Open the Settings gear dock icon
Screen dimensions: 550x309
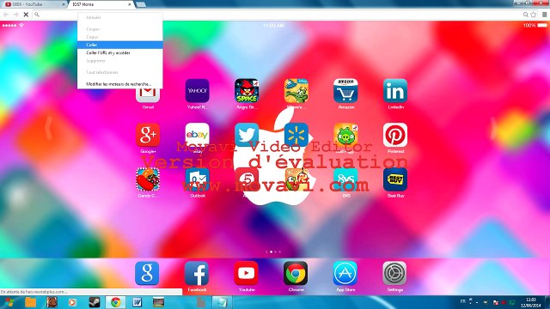tap(394, 273)
